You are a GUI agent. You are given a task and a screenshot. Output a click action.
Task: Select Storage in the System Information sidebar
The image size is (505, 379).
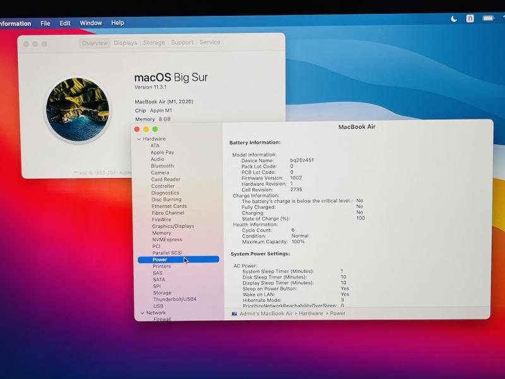click(162, 293)
